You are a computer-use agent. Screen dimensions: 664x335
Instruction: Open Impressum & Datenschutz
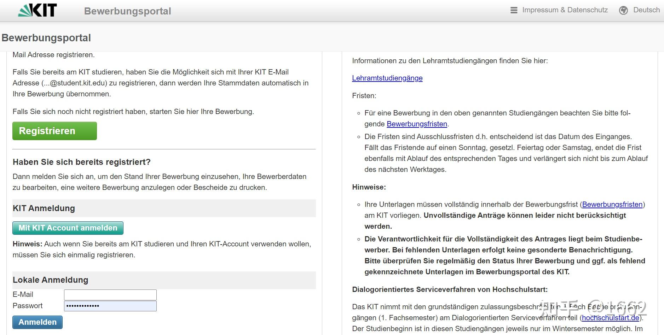point(565,10)
